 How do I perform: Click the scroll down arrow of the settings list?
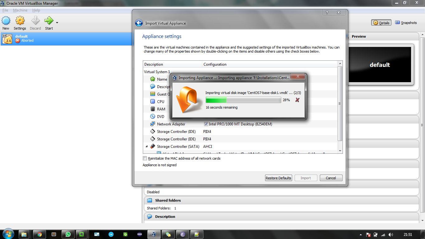(x=340, y=151)
